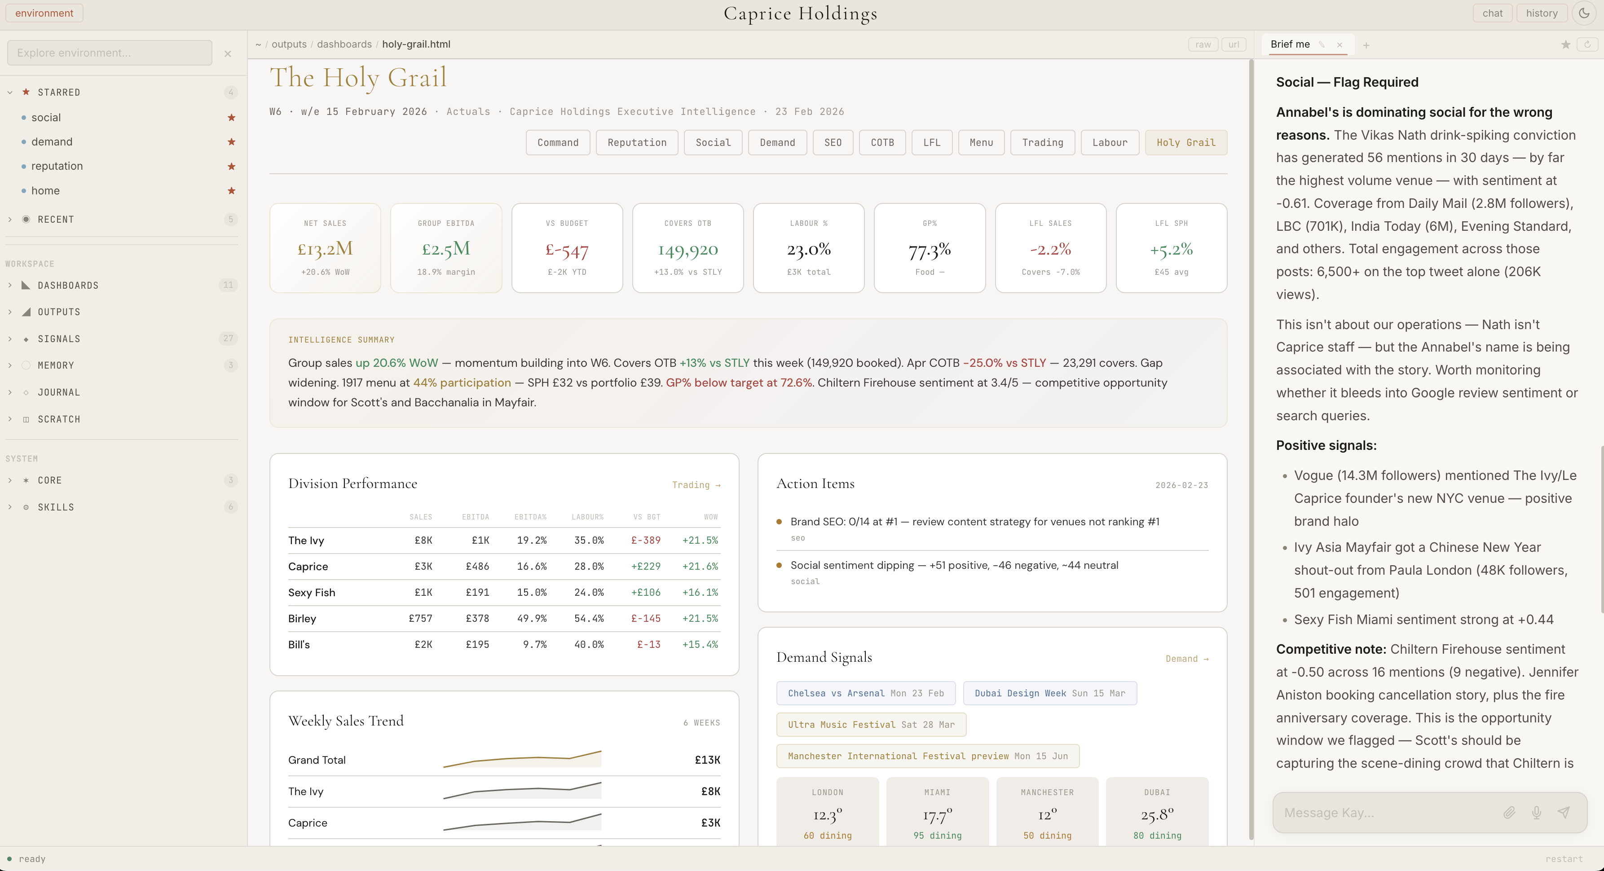Click the Chelsea vs Arsenal event chip

coord(865,693)
